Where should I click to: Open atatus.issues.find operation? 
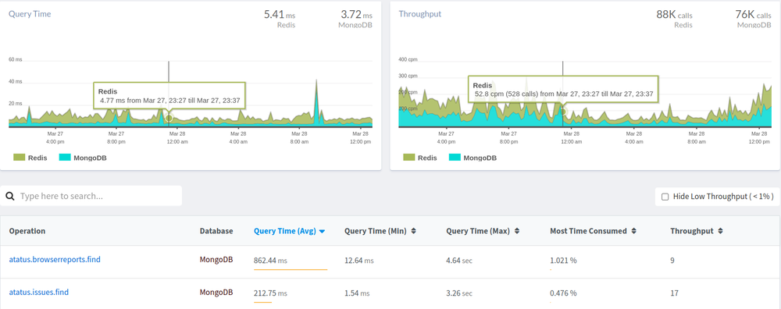coord(39,292)
